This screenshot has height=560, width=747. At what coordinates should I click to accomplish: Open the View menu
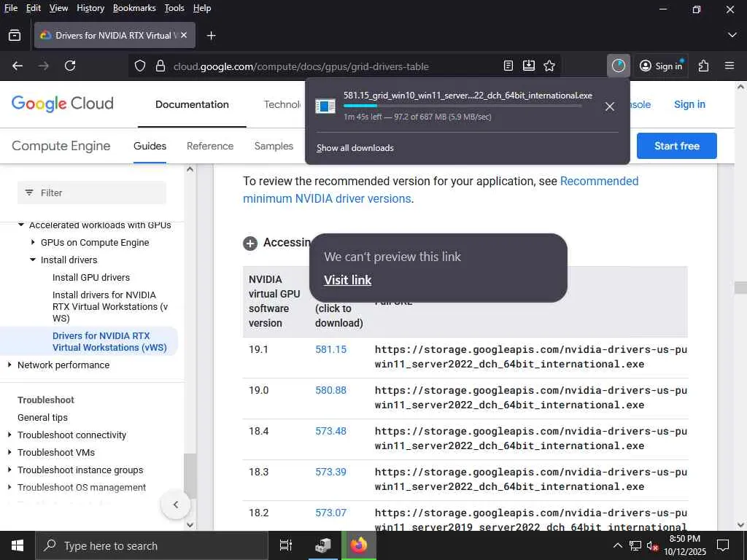[58, 8]
